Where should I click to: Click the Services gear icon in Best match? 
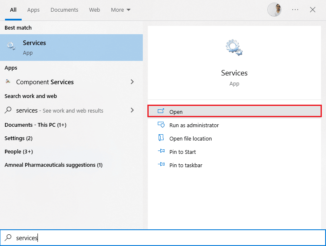pos(11,47)
